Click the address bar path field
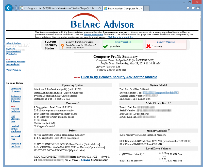203x167 pixels. (x=57, y=8)
